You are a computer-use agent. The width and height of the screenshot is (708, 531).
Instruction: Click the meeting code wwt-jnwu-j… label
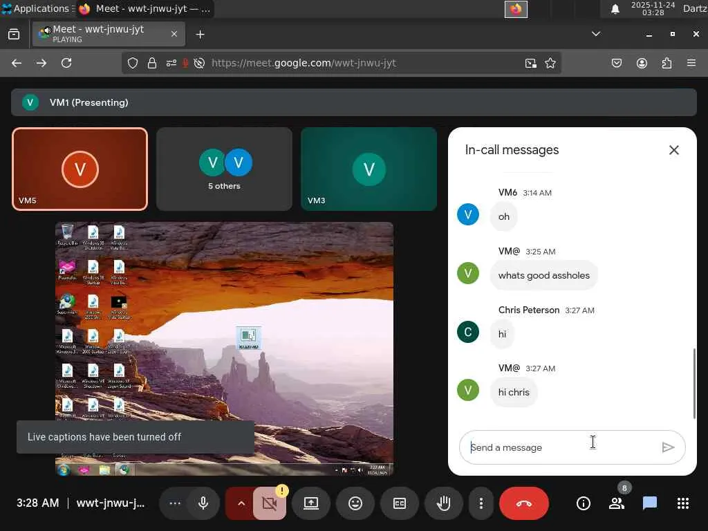pyautogui.click(x=111, y=503)
